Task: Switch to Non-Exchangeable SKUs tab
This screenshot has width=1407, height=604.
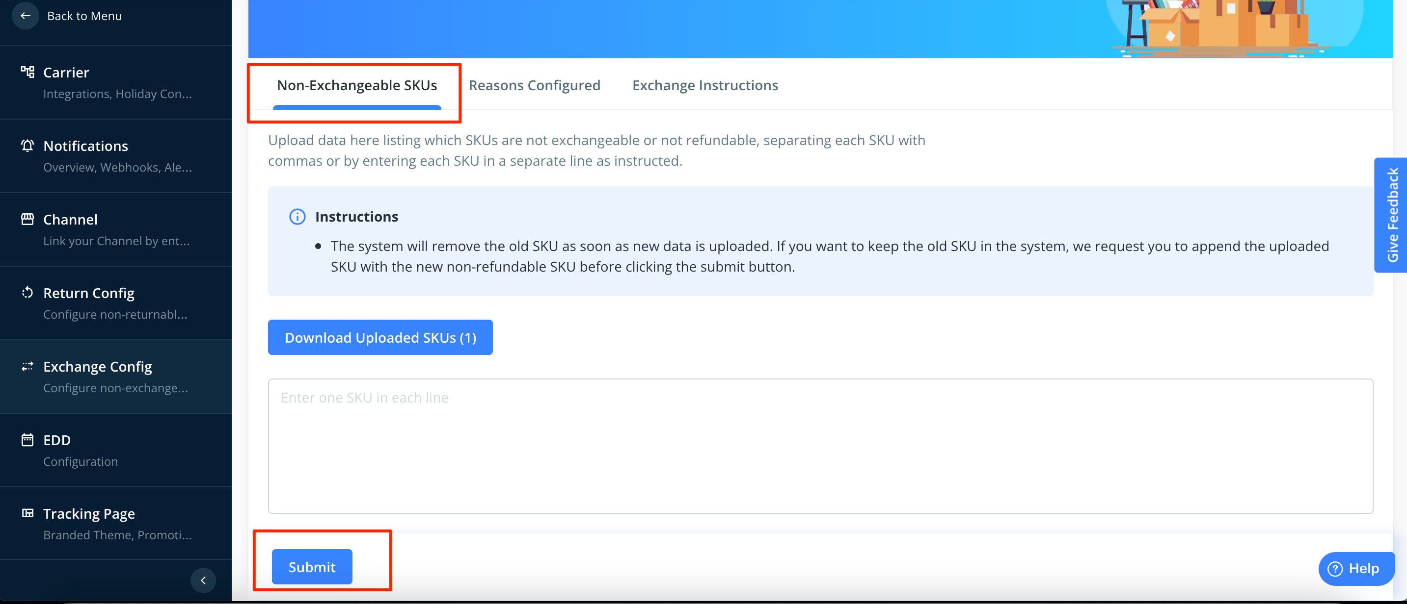Action: (357, 86)
